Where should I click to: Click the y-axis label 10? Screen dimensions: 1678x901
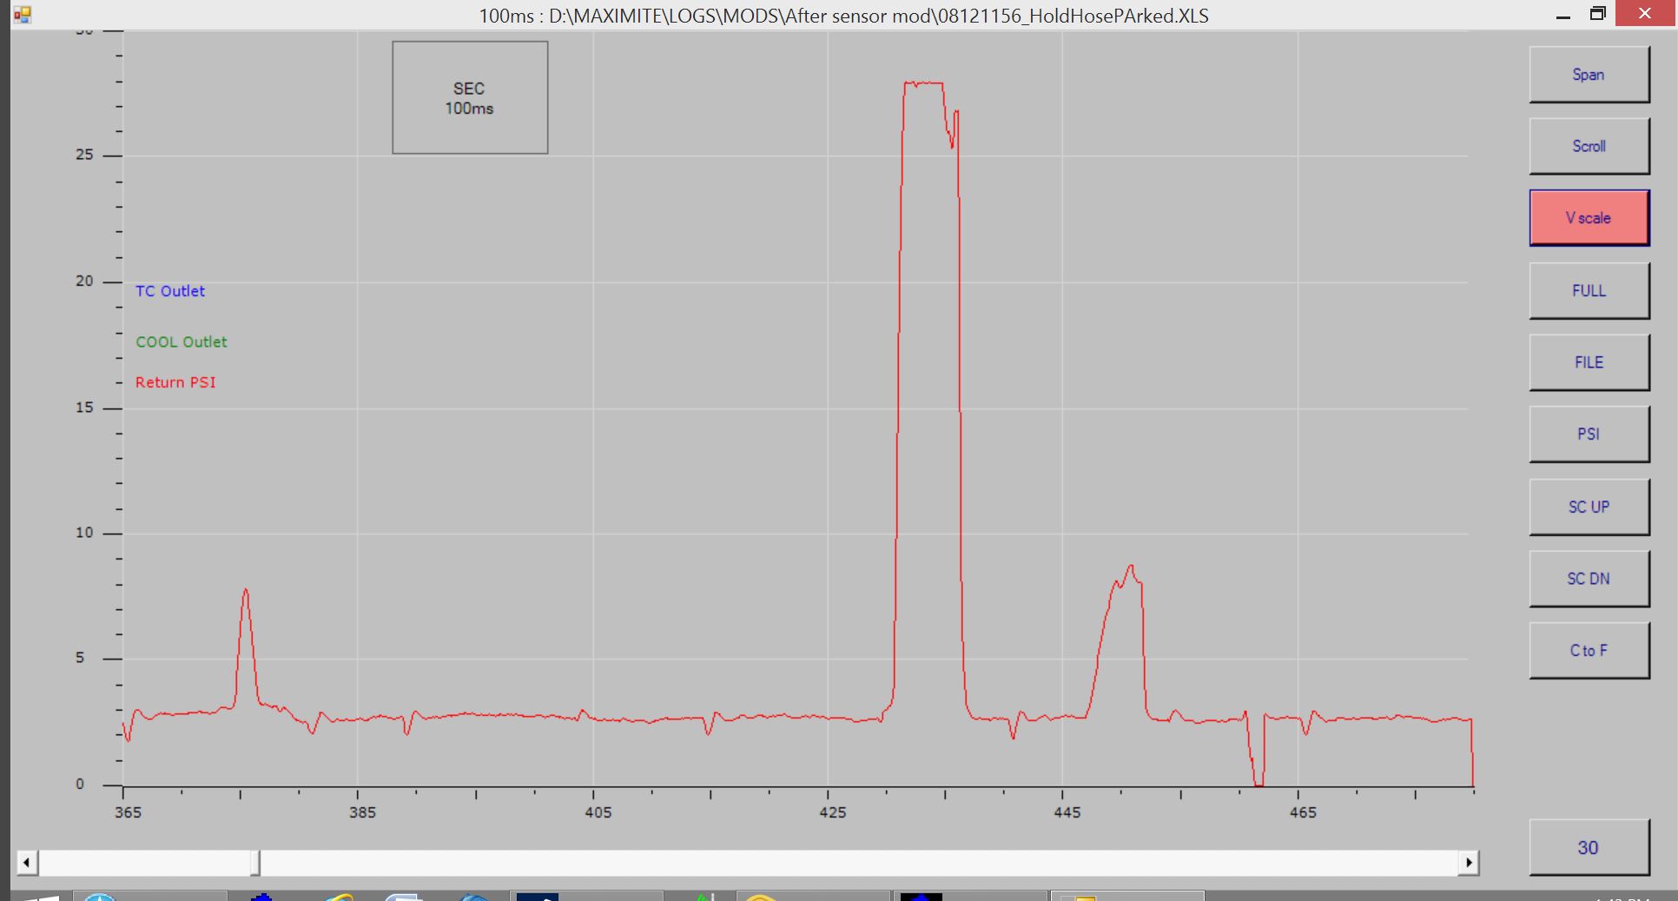click(84, 533)
